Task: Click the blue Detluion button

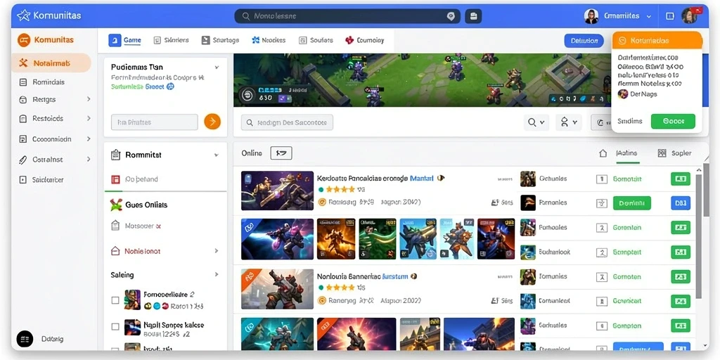Action: pyautogui.click(x=584, y=40)
